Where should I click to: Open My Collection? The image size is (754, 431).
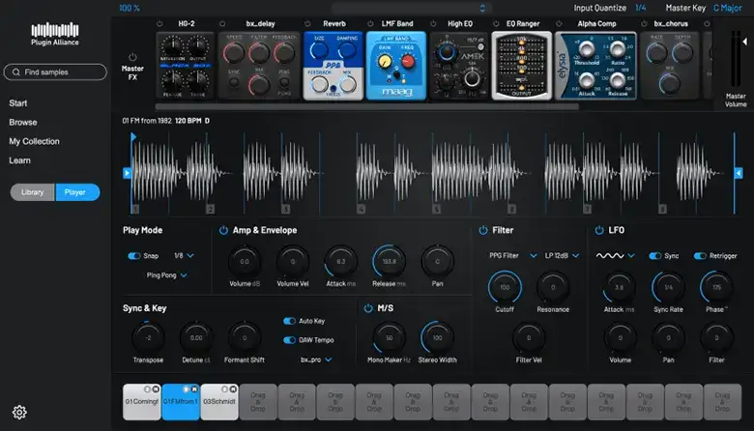click(x=34, y=142)
